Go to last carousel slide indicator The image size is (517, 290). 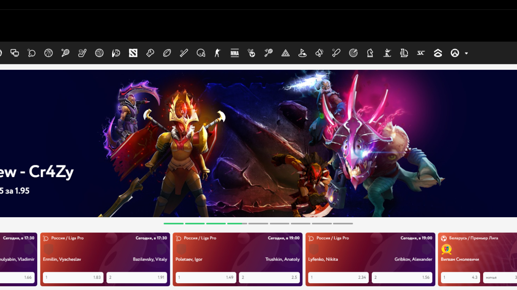coord(343,224)
